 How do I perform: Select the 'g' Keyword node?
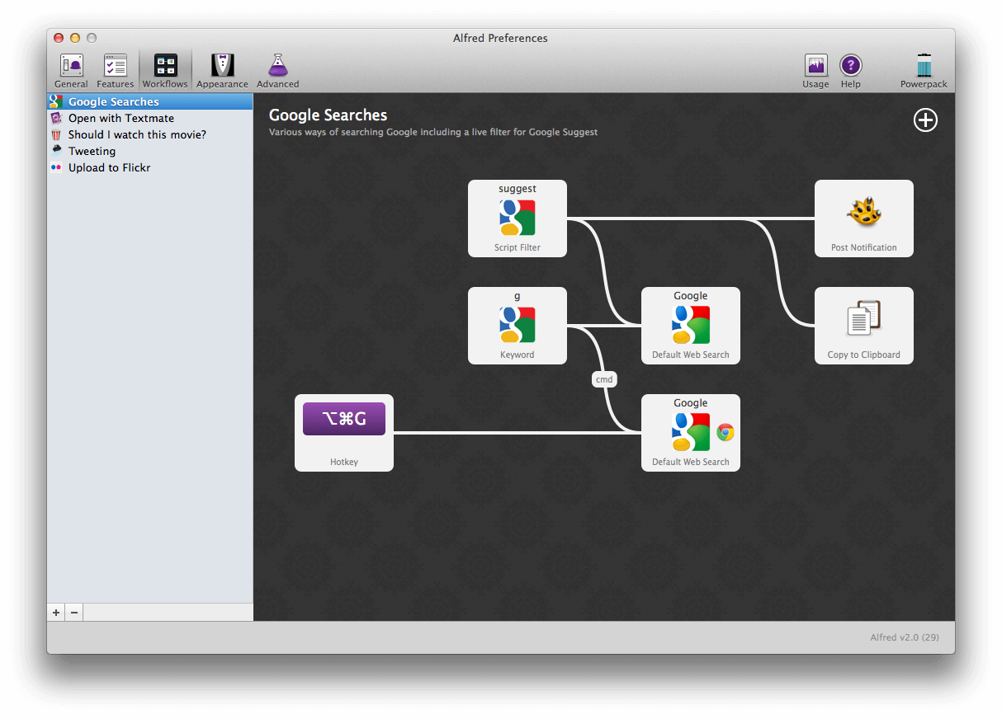click(x=518, y=326)
